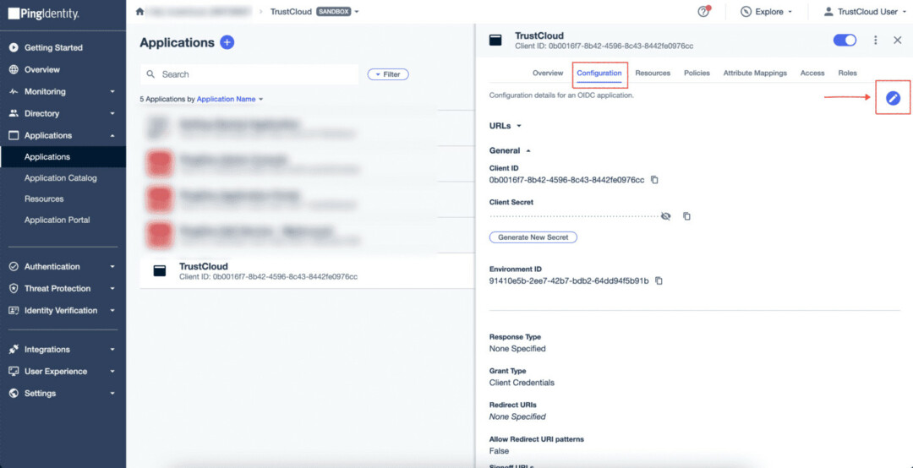Click the Search applications field
Screen dimensions: 913x468
(x=249, y=74)
